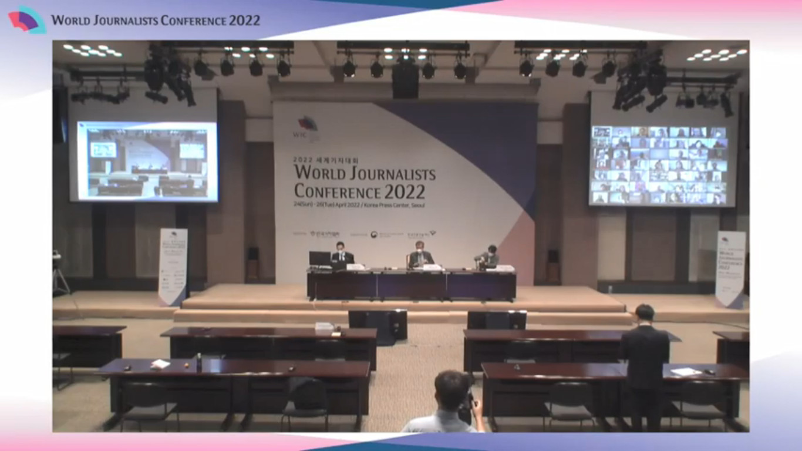Click the sponsor logos row on the backdrop
The height and width of the screenshot is (451, 802).
(364, 234)
